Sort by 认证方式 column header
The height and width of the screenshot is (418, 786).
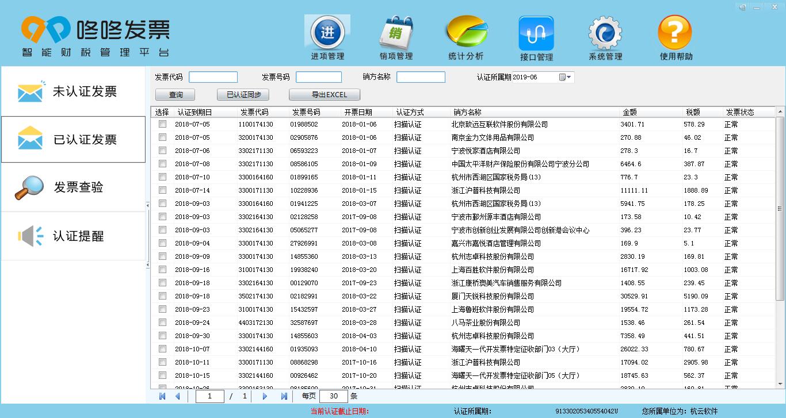410,112
